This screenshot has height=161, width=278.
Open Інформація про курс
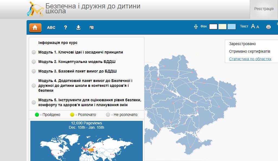(x=58, y=43)
